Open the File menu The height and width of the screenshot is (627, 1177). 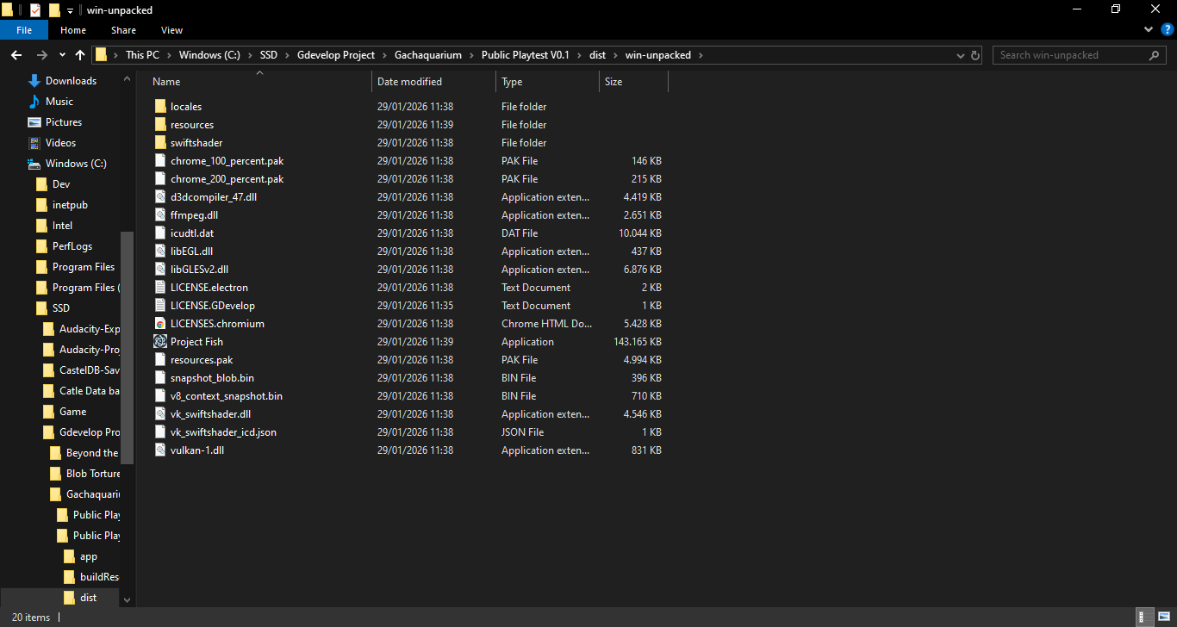pyautogui.click(x=24, y=30)
